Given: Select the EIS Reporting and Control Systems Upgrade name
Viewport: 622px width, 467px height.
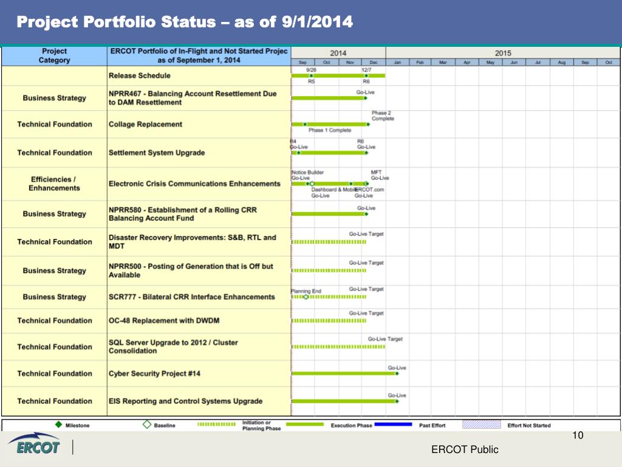Looking at the screenshot, I should [x=186, y=401].
